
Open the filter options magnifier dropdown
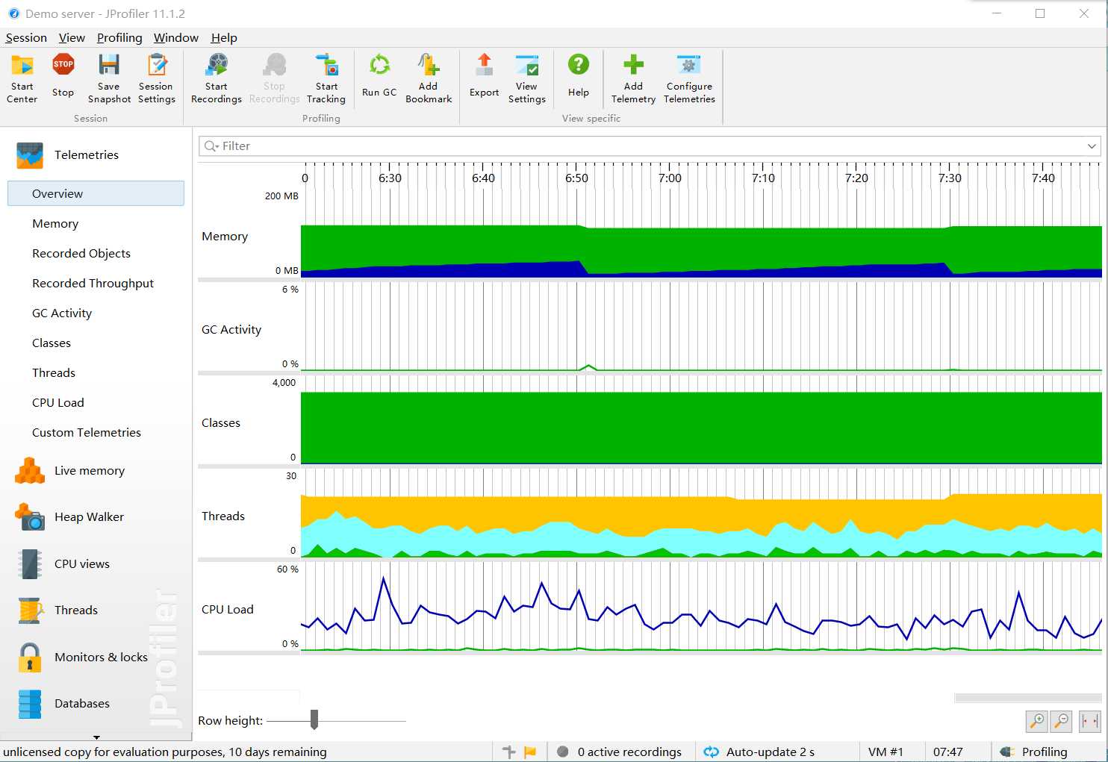[211, 146]
